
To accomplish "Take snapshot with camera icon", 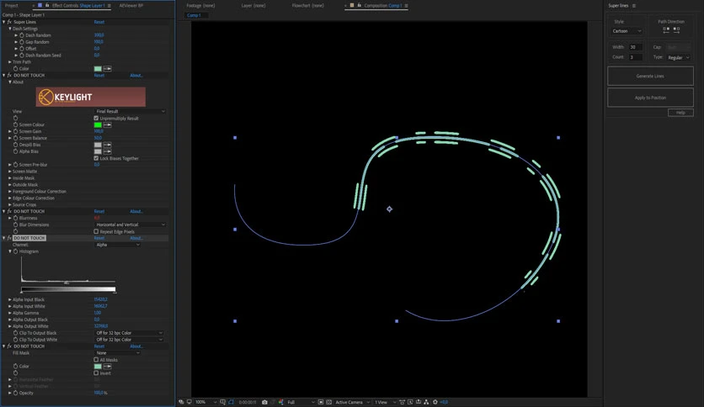I will click(x=264, y=402).
